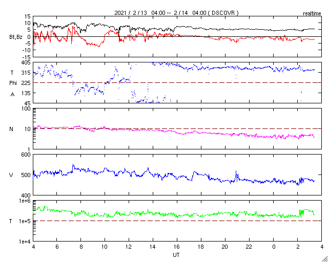Click the "6" hour tick on the UT axis
This screenshot has width=328, height=262.
(x=57, y=247)
